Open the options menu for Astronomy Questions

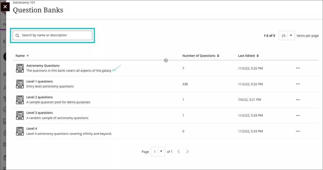[298, 68]
